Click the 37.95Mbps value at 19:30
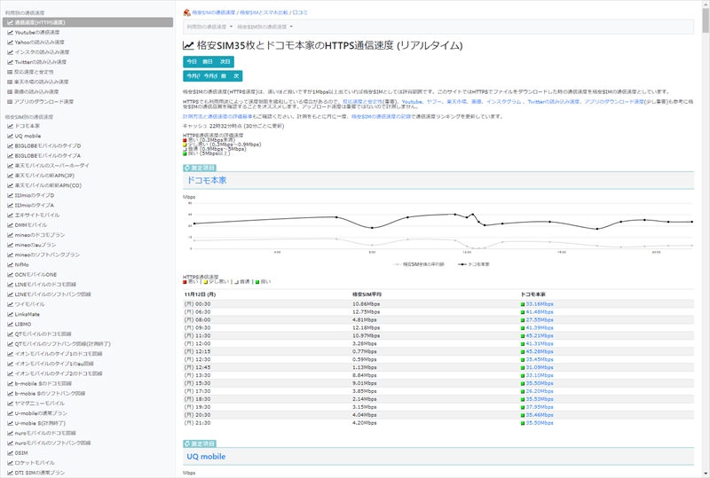Screen dimensions: 710x478 pyautogui.click(x=540, y=407)
